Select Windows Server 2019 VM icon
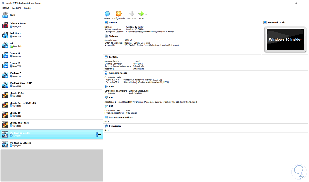The width and height of the screenshot is (309, 182). pyautogui.click(x=5, y=85)
